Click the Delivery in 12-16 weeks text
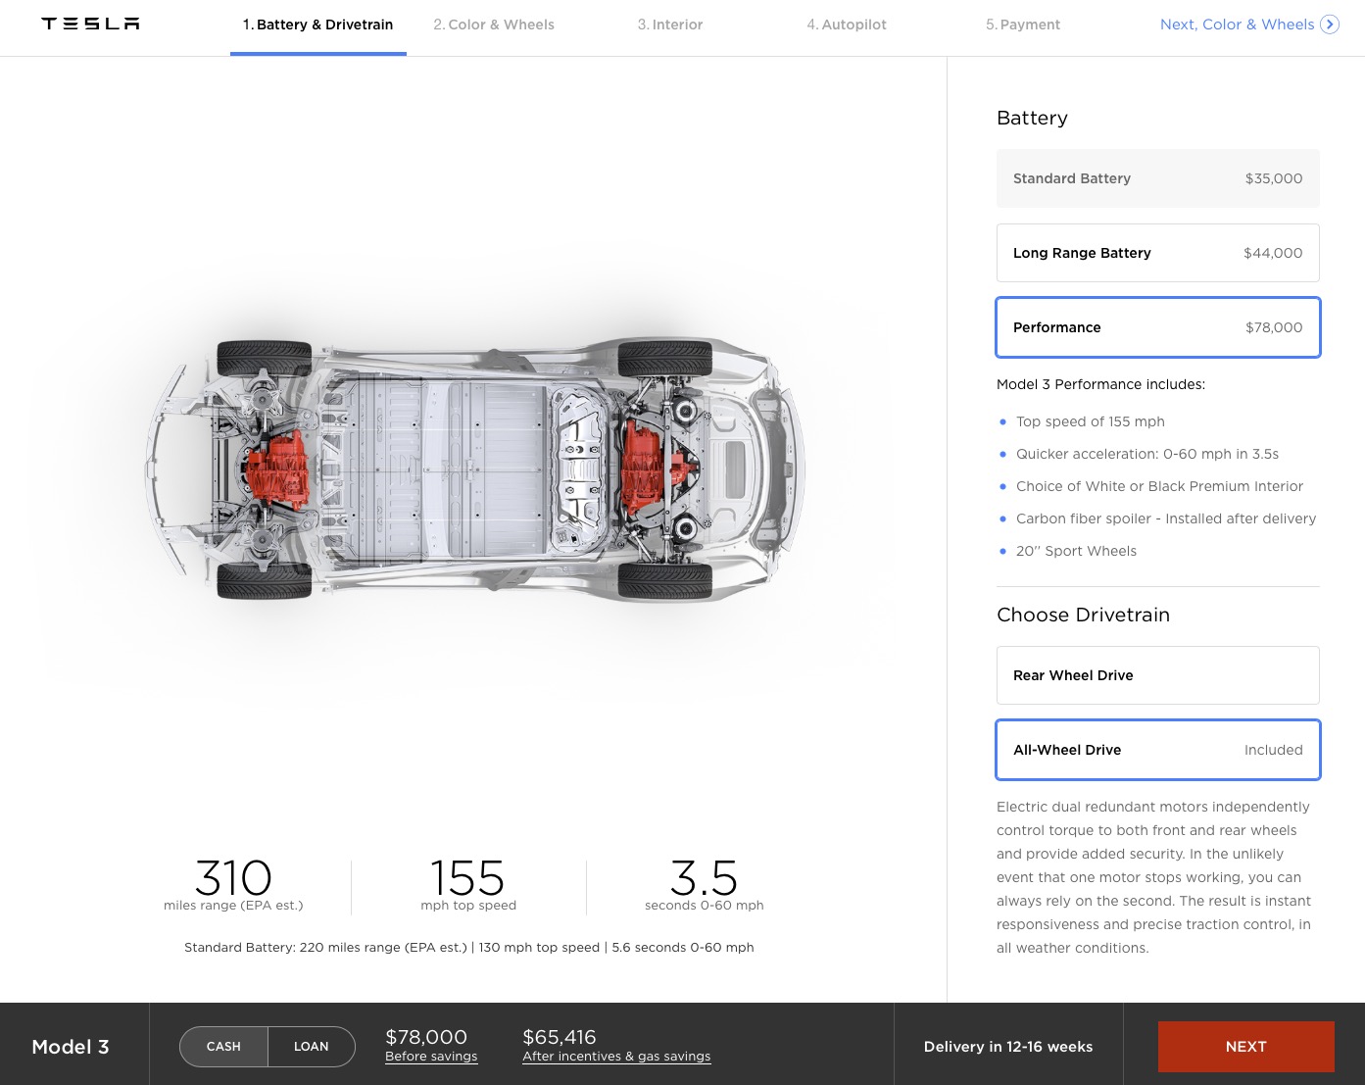This screenshot has width=1365, height=1085. (x=1008, y=1047)
